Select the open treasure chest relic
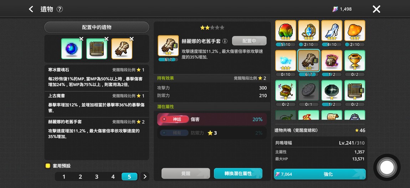The image size is (410, 188). click(286, 91)
